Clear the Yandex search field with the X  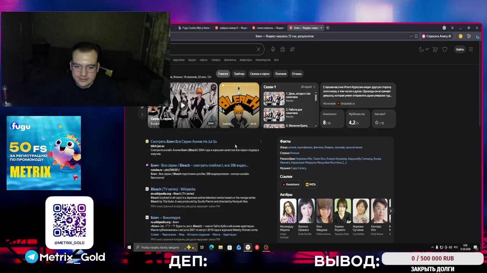258,49
